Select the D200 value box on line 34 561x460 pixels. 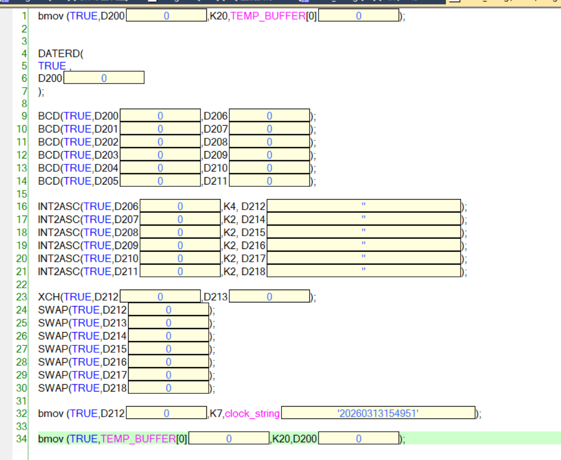point(358,439)
